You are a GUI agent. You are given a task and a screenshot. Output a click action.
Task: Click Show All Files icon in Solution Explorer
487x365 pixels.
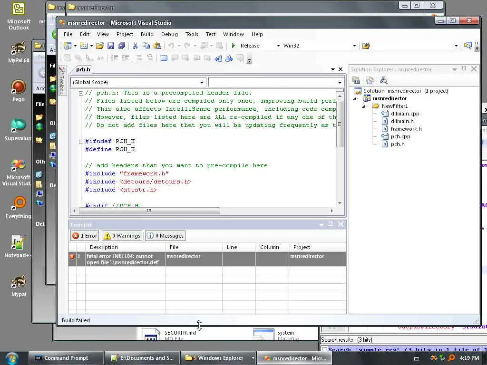tap(370, 80)
